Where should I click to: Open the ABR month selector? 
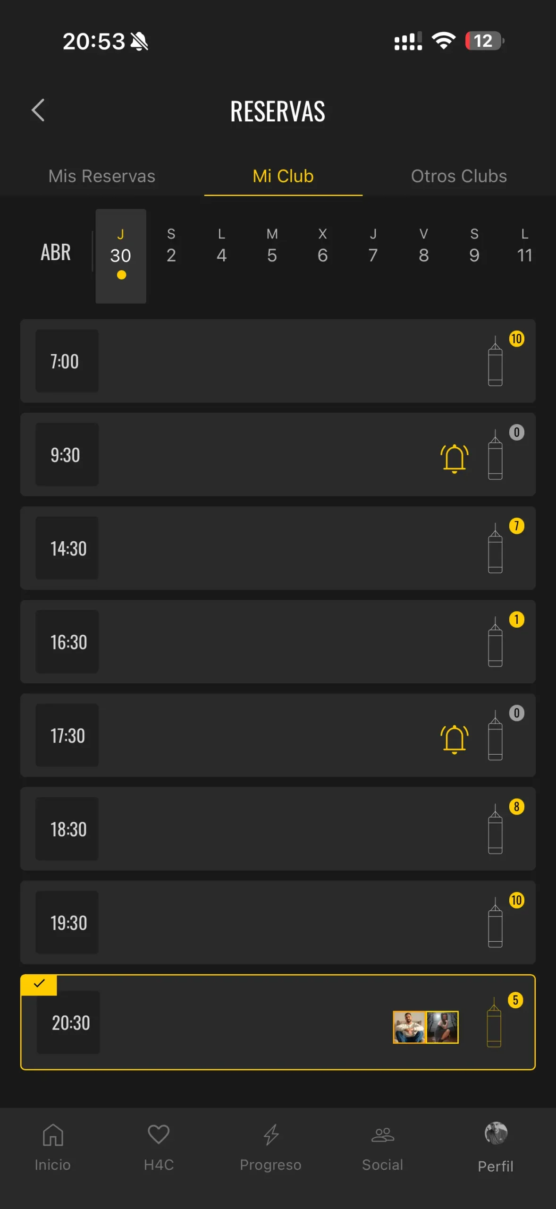click(56, 252)
